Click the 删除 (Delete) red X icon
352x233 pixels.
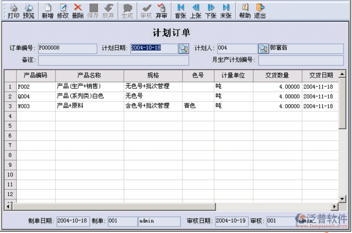tap(78, 11)
